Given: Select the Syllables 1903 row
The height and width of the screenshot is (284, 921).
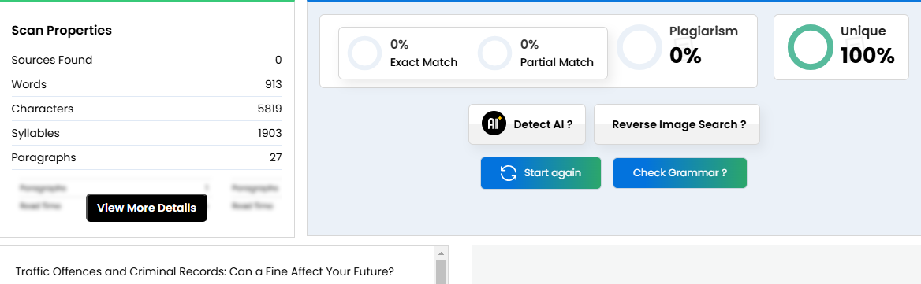Looking at the screenshot, I should tap(147, 134).
